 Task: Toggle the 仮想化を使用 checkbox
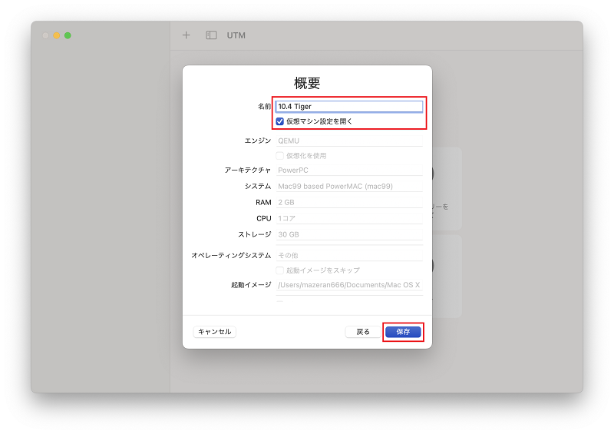tap(279, 156)
